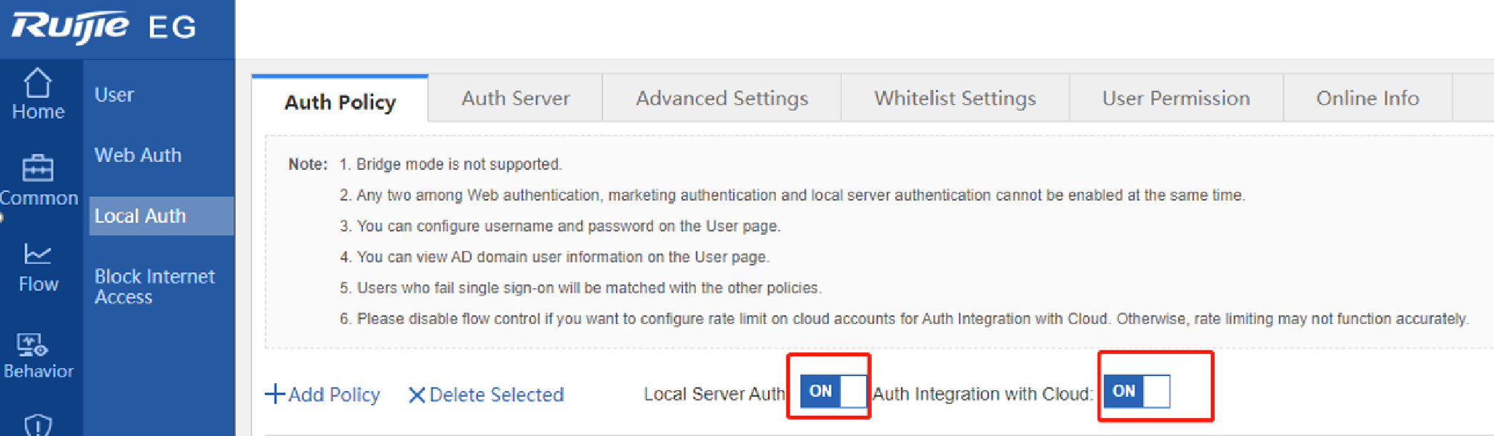View the Online Info tab

click(1368, 98)
